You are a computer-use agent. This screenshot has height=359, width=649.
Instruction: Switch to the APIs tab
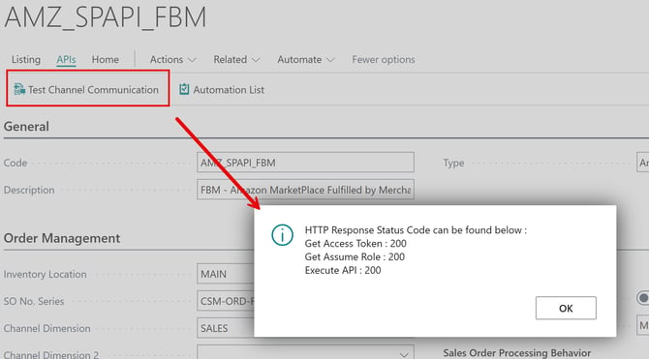coord(66,60)
